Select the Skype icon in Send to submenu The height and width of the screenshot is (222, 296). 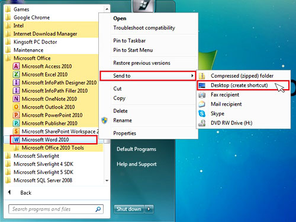click(202, 113)
